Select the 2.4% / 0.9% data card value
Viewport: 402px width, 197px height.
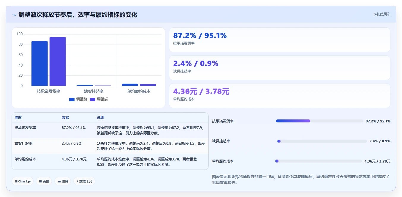[x=196, y=64]
